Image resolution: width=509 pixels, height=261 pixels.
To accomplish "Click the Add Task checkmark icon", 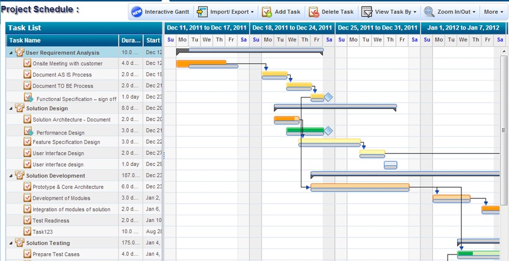I will 267,12.
